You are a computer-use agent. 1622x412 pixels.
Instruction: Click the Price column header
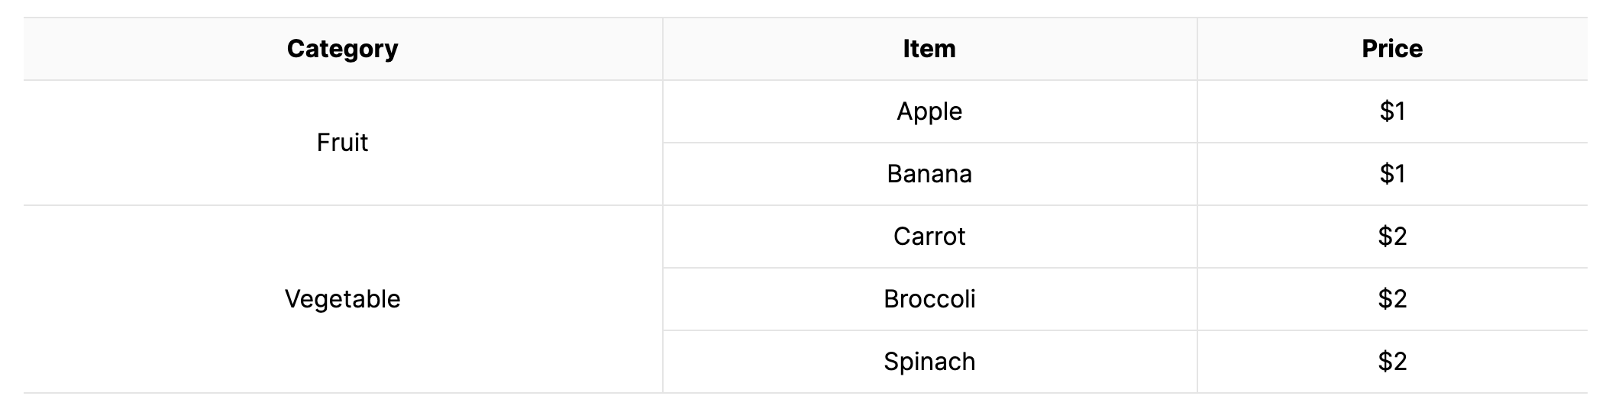[x=1392, y=49]
